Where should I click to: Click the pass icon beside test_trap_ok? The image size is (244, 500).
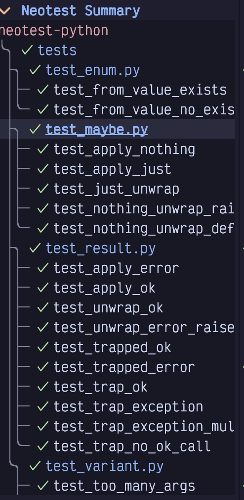(x=43, y=387)
